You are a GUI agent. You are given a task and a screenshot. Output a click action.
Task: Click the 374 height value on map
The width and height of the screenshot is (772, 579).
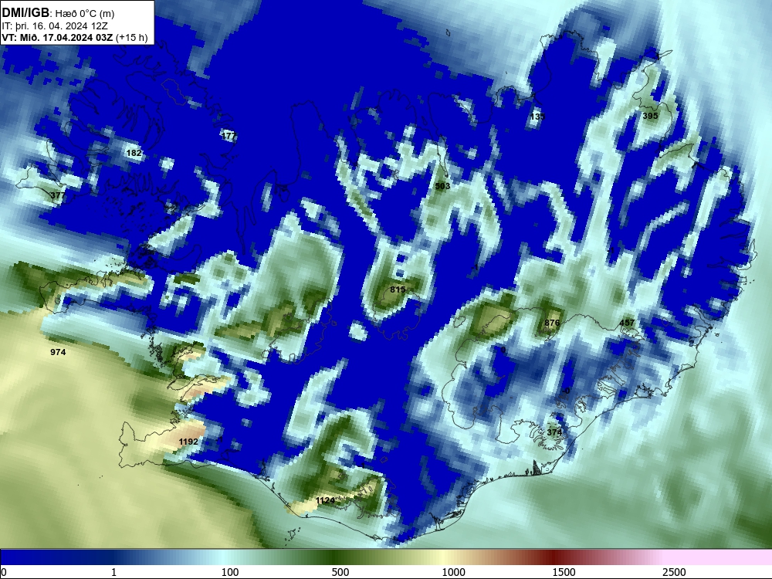[554, 432]
